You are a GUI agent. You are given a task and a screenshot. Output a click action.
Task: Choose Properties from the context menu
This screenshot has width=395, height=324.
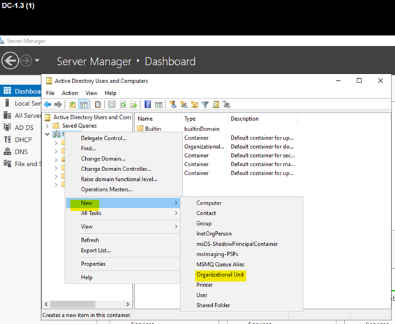(123, 264)
